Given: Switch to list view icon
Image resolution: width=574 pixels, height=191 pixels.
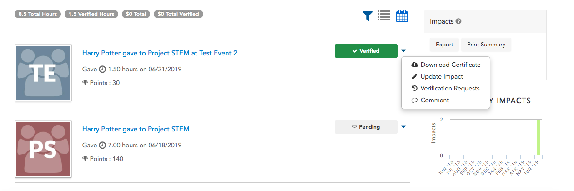Looking at the screenshot, I should tap(384, 16).
